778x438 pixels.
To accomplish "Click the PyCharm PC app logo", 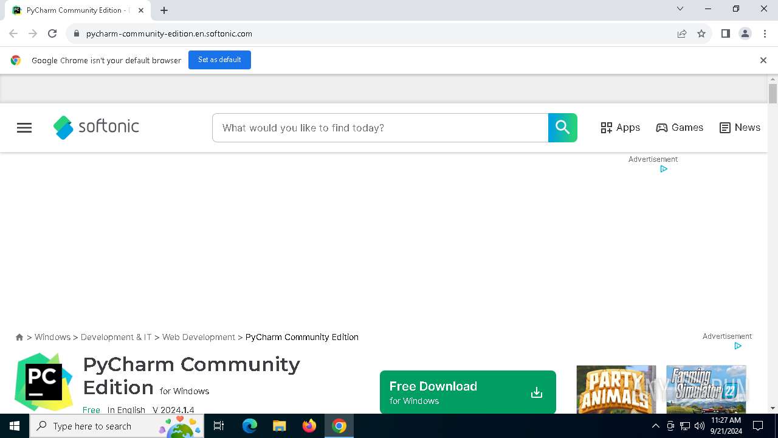I will [x=44, y=382].
